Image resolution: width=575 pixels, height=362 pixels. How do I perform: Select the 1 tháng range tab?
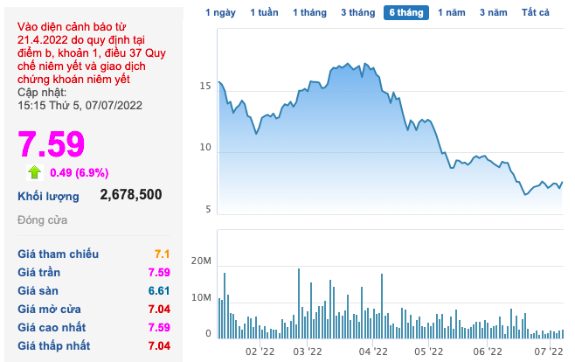pyautogui.click(x=309, y=12)
